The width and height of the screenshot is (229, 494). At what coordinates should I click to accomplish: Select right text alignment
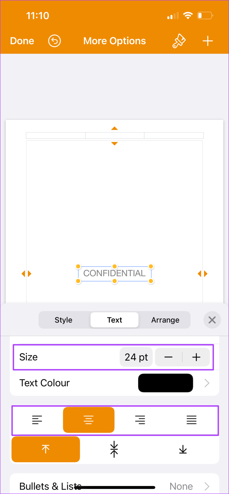[x=140, y=420]
